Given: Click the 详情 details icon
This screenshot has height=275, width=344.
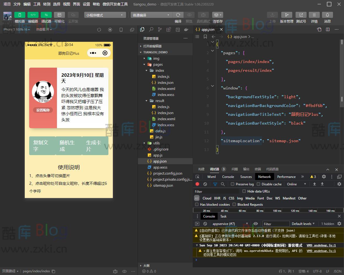Looking at the screenshot, I should click(x=314, y=15).
